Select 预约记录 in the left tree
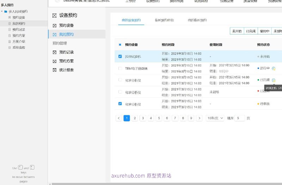 click(x=19, y=30)
